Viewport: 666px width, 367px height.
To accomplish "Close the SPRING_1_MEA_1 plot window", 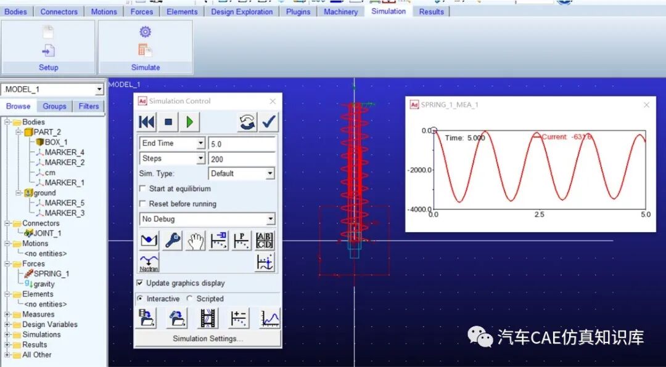I will tap(646, 105).
